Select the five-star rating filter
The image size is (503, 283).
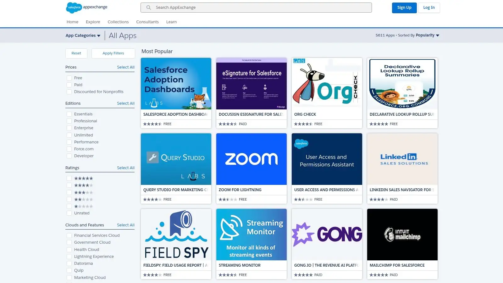point(69,178)
